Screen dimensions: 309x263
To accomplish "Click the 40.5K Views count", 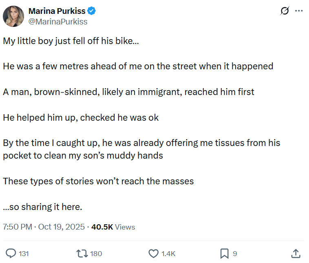I will tap(113, 227).
